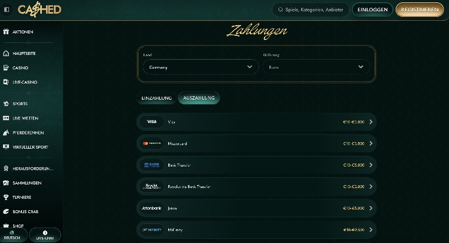Viewport: 449px width, 243px height.
Task: Open the Land dropdown showing Germany
Action: point(201,67)
